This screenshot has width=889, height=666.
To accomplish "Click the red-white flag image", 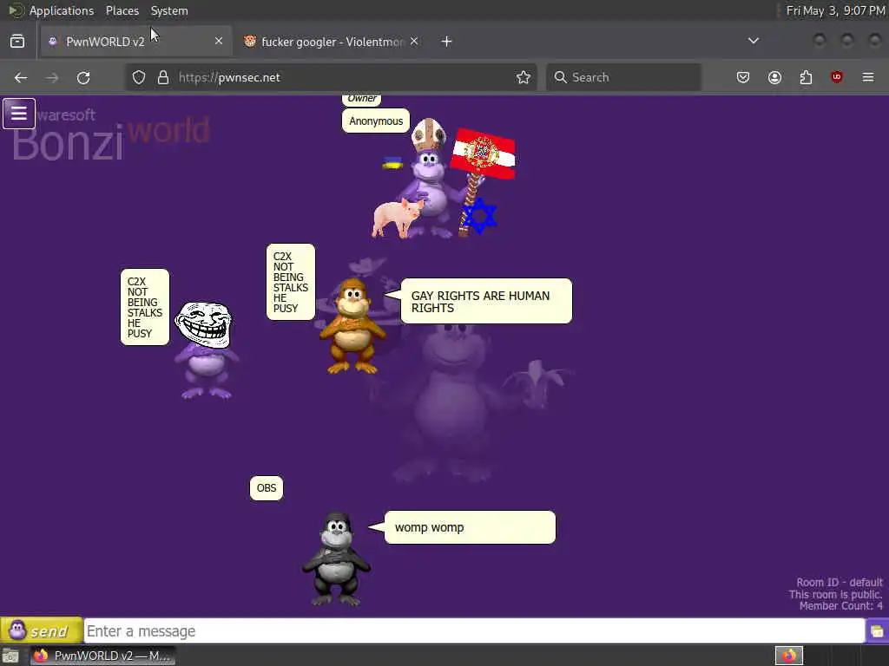I will pos(483,153).
